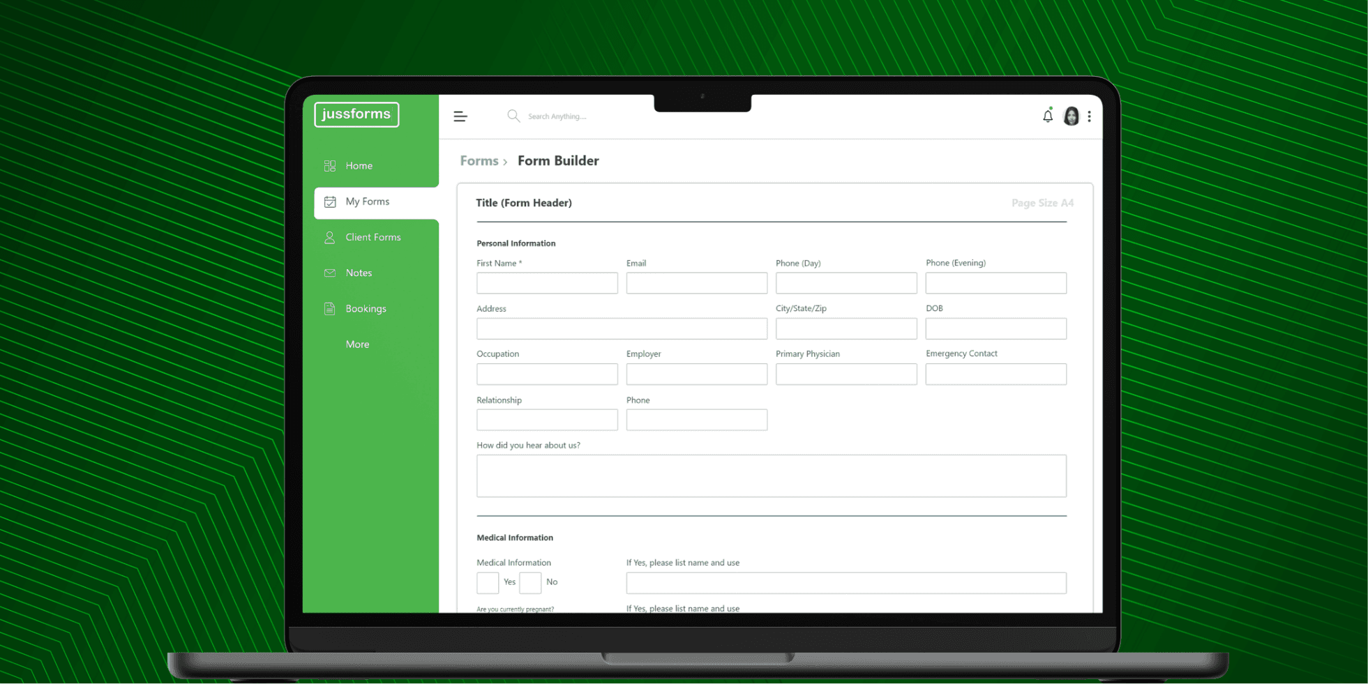
Task: Open the three-dot options menu
Action: point(1090,116)
